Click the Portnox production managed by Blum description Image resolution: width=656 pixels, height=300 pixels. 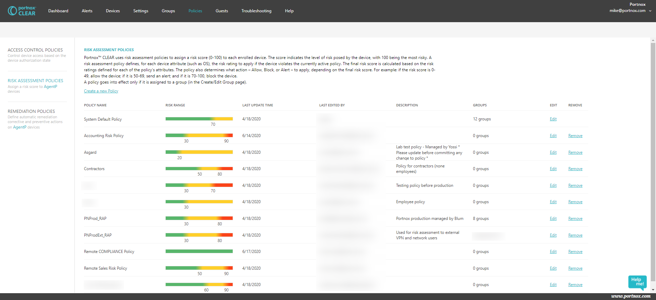[430, 219]
